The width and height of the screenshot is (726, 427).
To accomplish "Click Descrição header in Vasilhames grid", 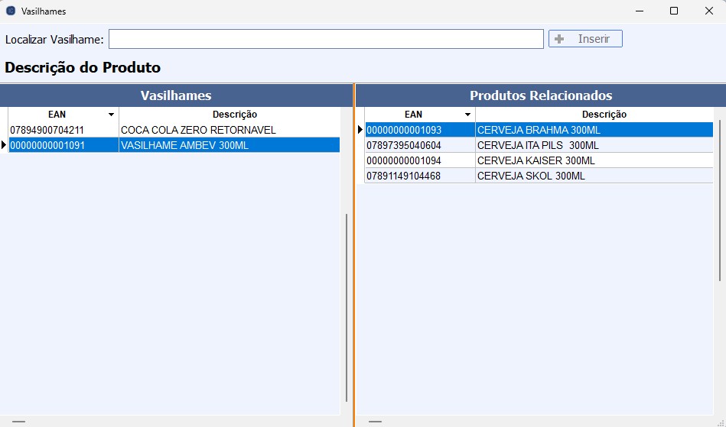I will pyautogui.click(x=235, y=114).
